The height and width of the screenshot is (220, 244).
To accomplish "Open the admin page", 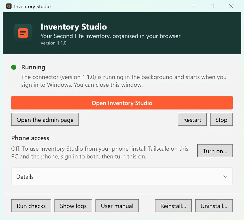I will (x=45, y=119).
